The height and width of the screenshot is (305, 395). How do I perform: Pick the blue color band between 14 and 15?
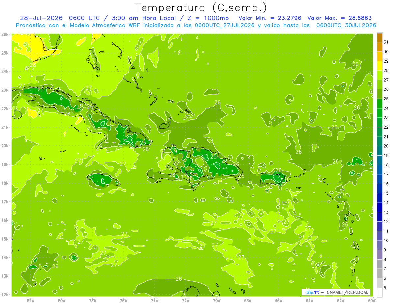380,198
